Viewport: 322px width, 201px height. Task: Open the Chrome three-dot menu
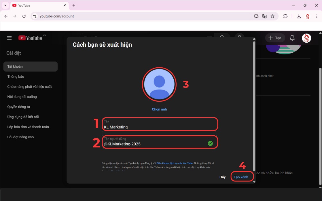pos(317,16)
